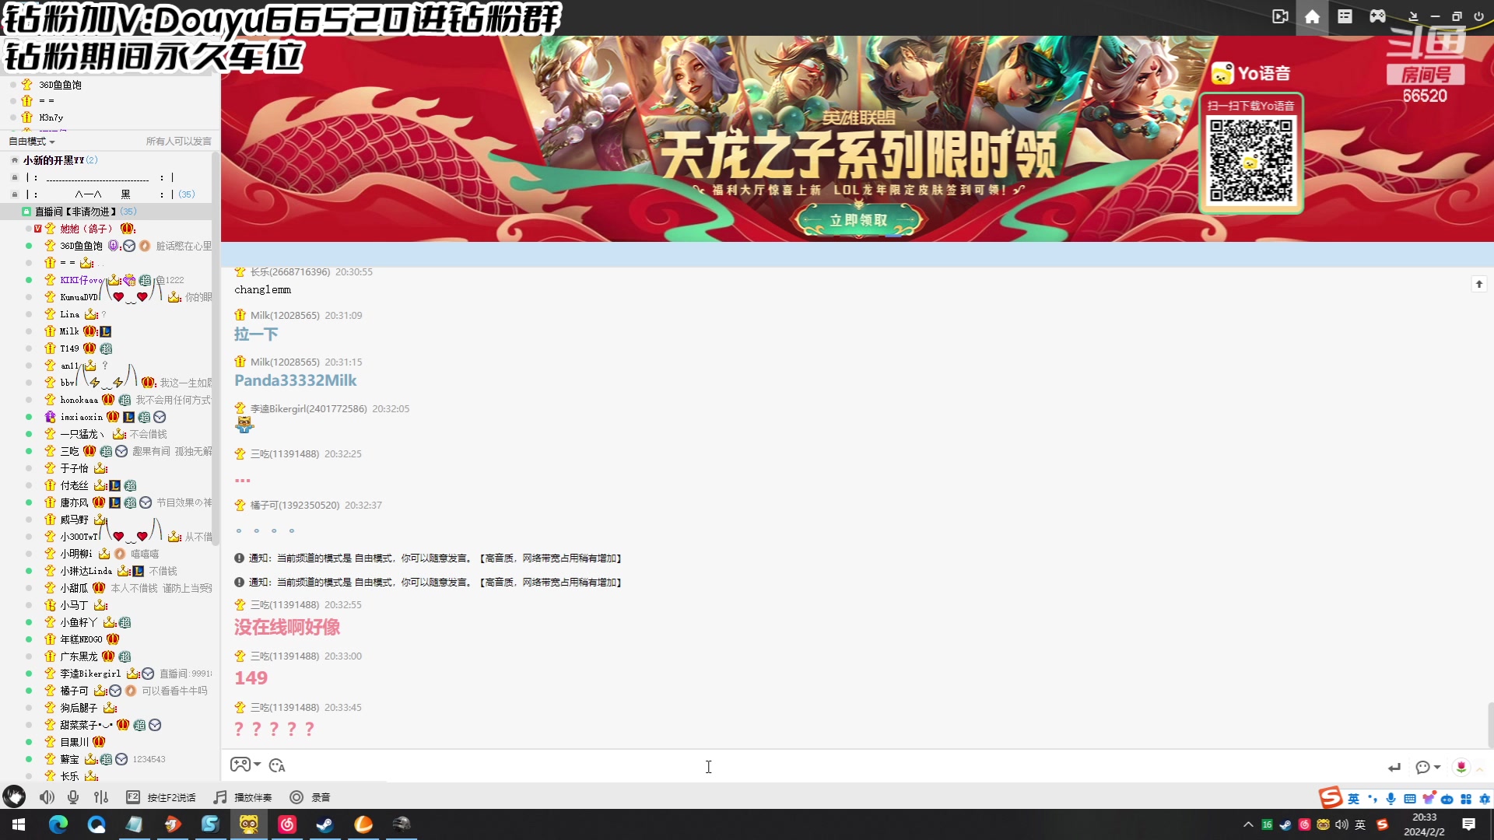Click message sender Milk(12028565) at 20:31:15

pyautogui.click(x=285, y=362)
